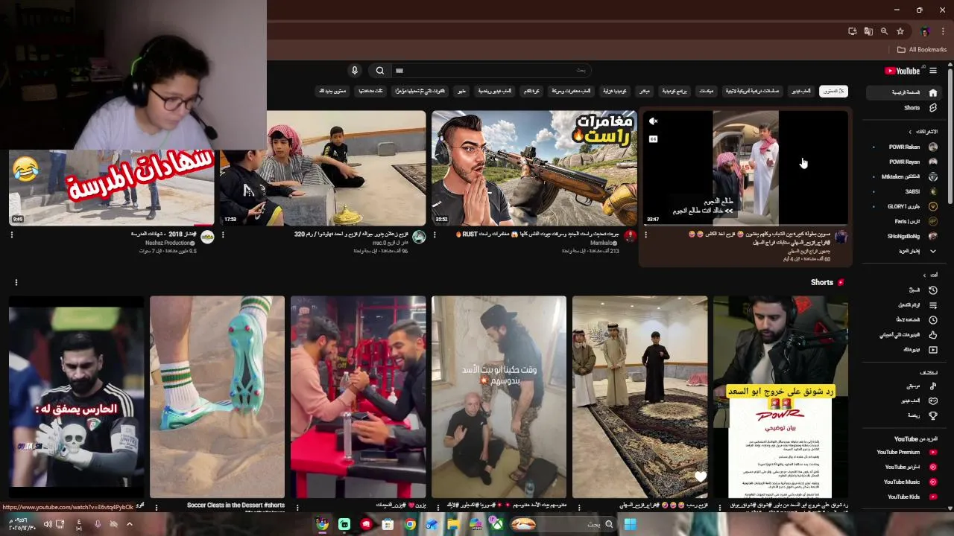
Task: Open the goalkeeper clapping short
Action: click(77, 397)
